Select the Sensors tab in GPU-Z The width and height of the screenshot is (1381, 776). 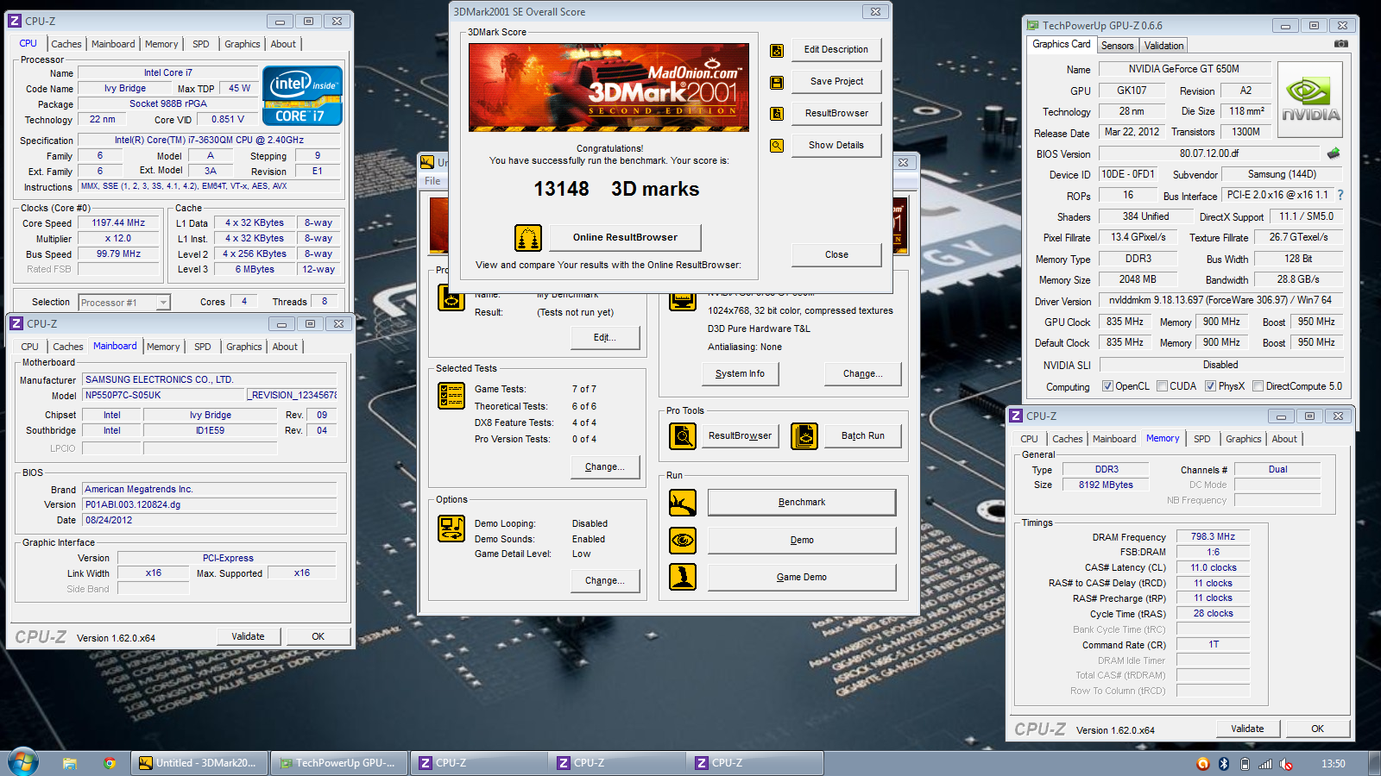(1117, 46)
